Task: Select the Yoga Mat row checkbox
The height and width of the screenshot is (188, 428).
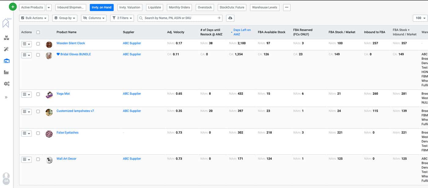Action: [38, 94]
